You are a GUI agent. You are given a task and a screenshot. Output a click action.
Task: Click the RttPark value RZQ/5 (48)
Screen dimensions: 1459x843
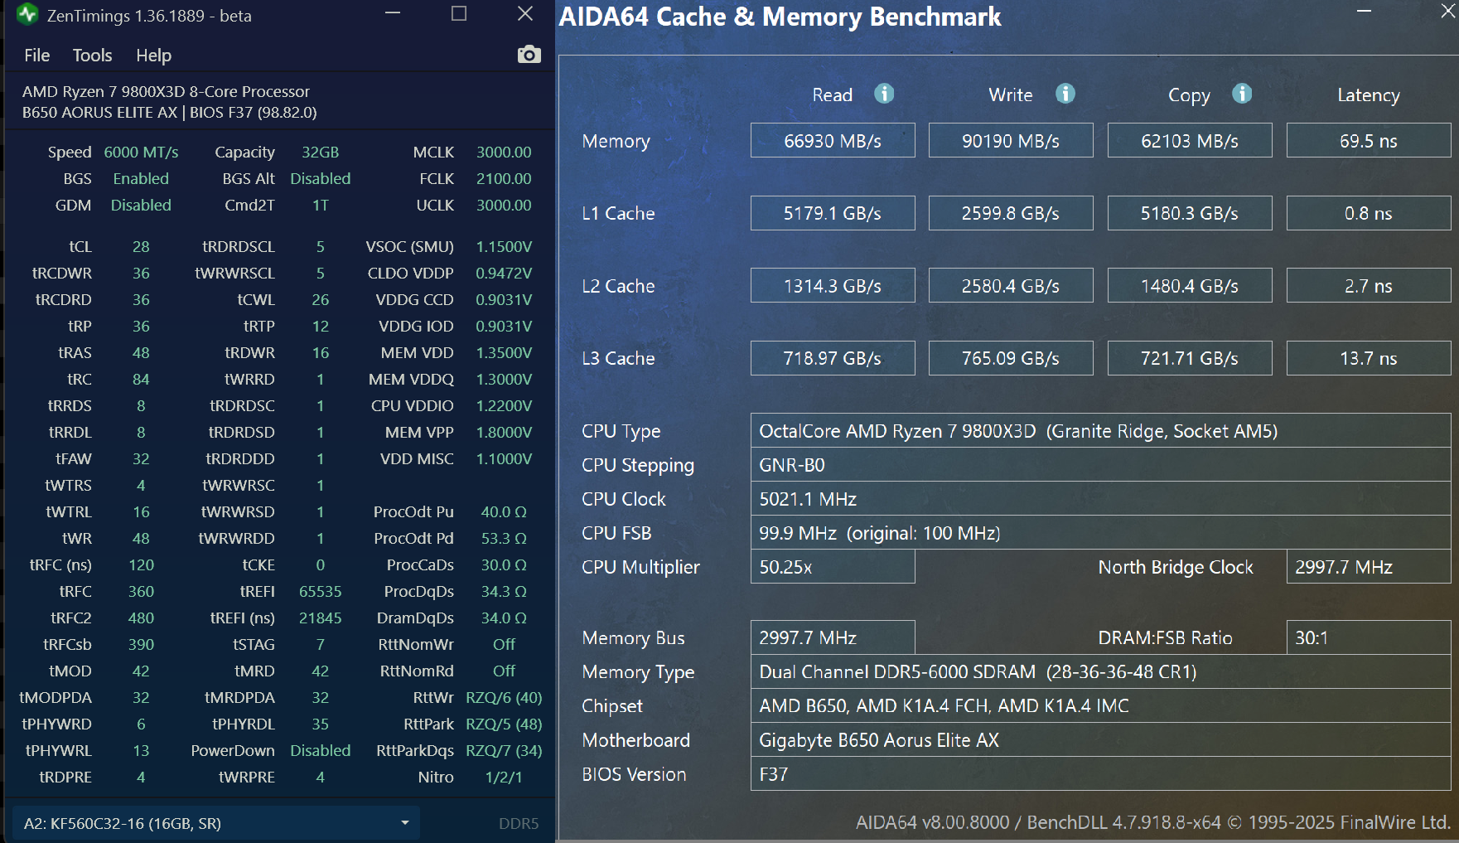coord(504,724)
